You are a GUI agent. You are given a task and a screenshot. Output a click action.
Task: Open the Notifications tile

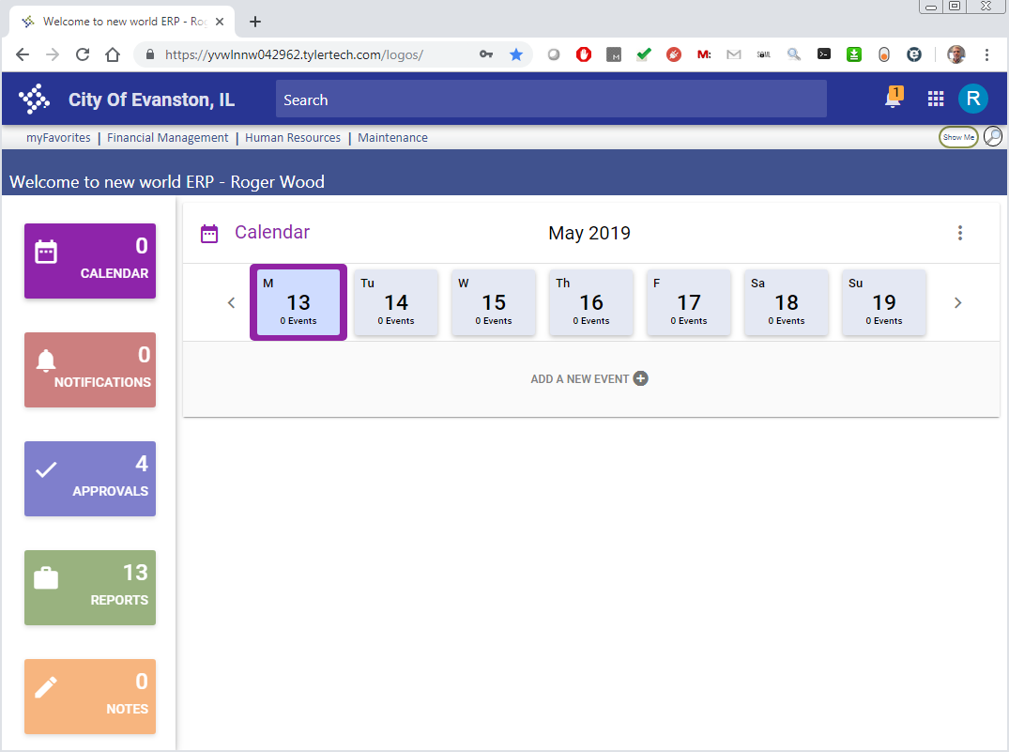(x=89, y=370)
